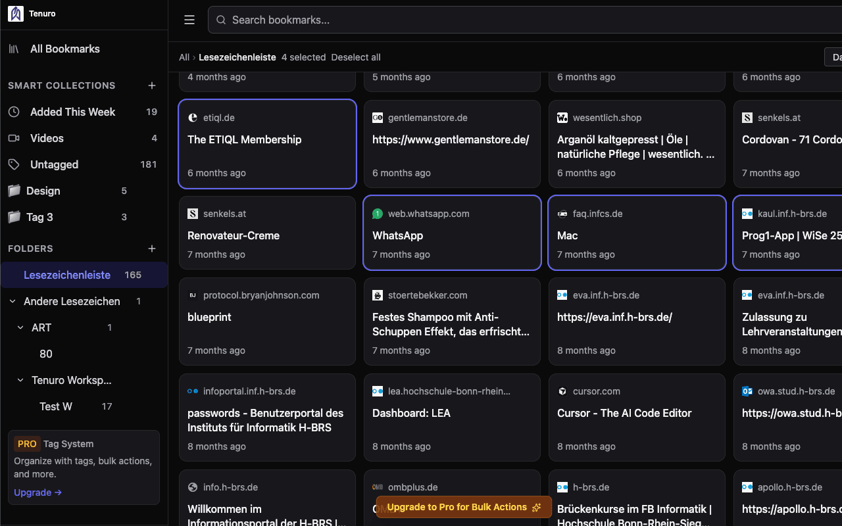Open the gentlemanstore.de bookmark card
The image size is (842, 526).
click(x=452, y=144)
